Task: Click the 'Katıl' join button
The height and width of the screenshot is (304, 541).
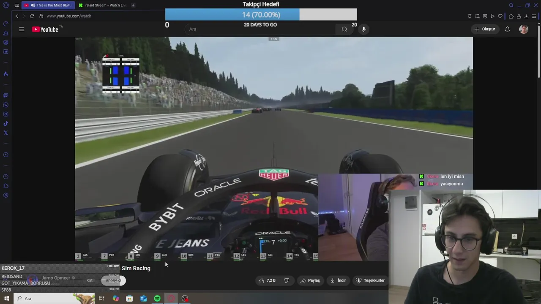Action: coord(90,280)
